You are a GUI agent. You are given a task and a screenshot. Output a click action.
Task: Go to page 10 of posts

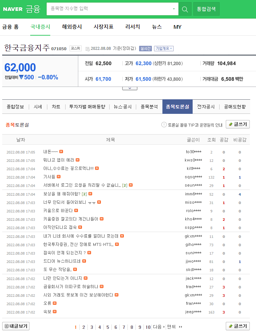(148, 327)
